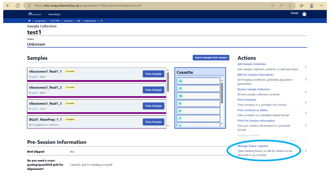This screenshot has width=330, height=175.
Task: Click the Unknown status text
Action: click(36, 44)
